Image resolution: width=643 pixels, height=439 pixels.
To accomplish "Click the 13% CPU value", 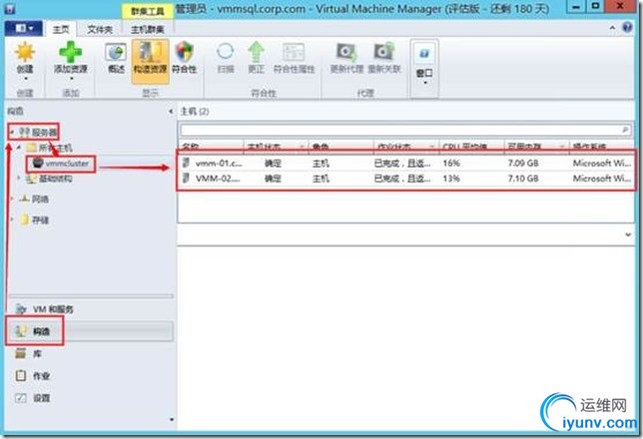I will click(451, 179).
